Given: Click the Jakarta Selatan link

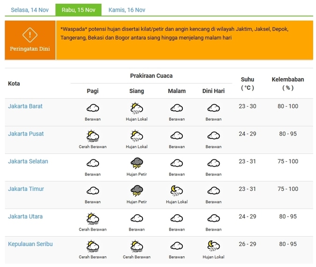Looking at the screenshot, I should pyautogui.click(x=28, y=161).
